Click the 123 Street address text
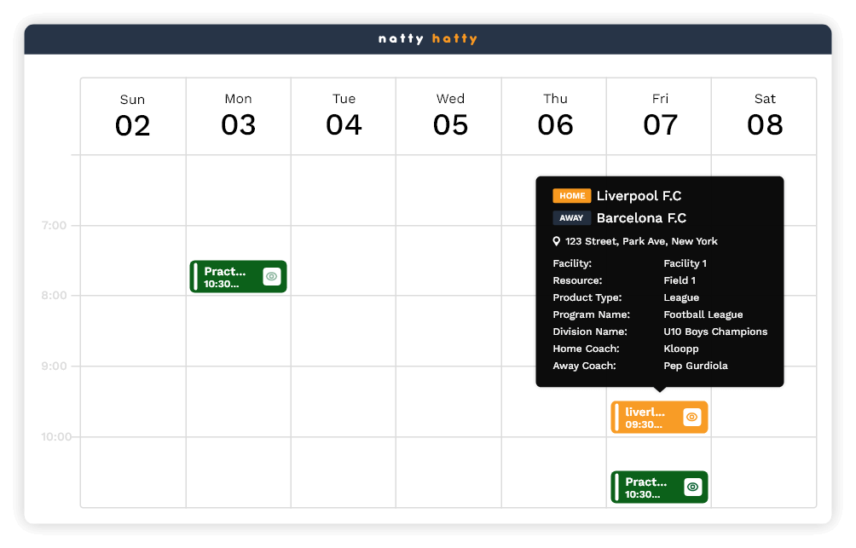Viewport: 856px width, 548px height. pos(641,241)
